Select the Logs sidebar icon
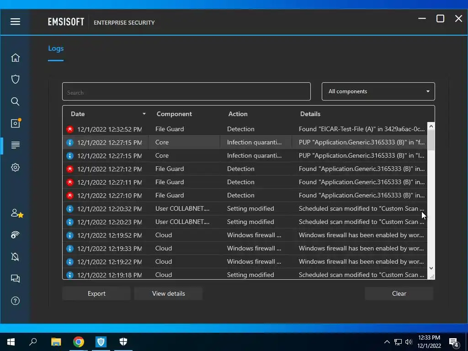The width and height of the screenshot is (468, 351). pos(15,145)
